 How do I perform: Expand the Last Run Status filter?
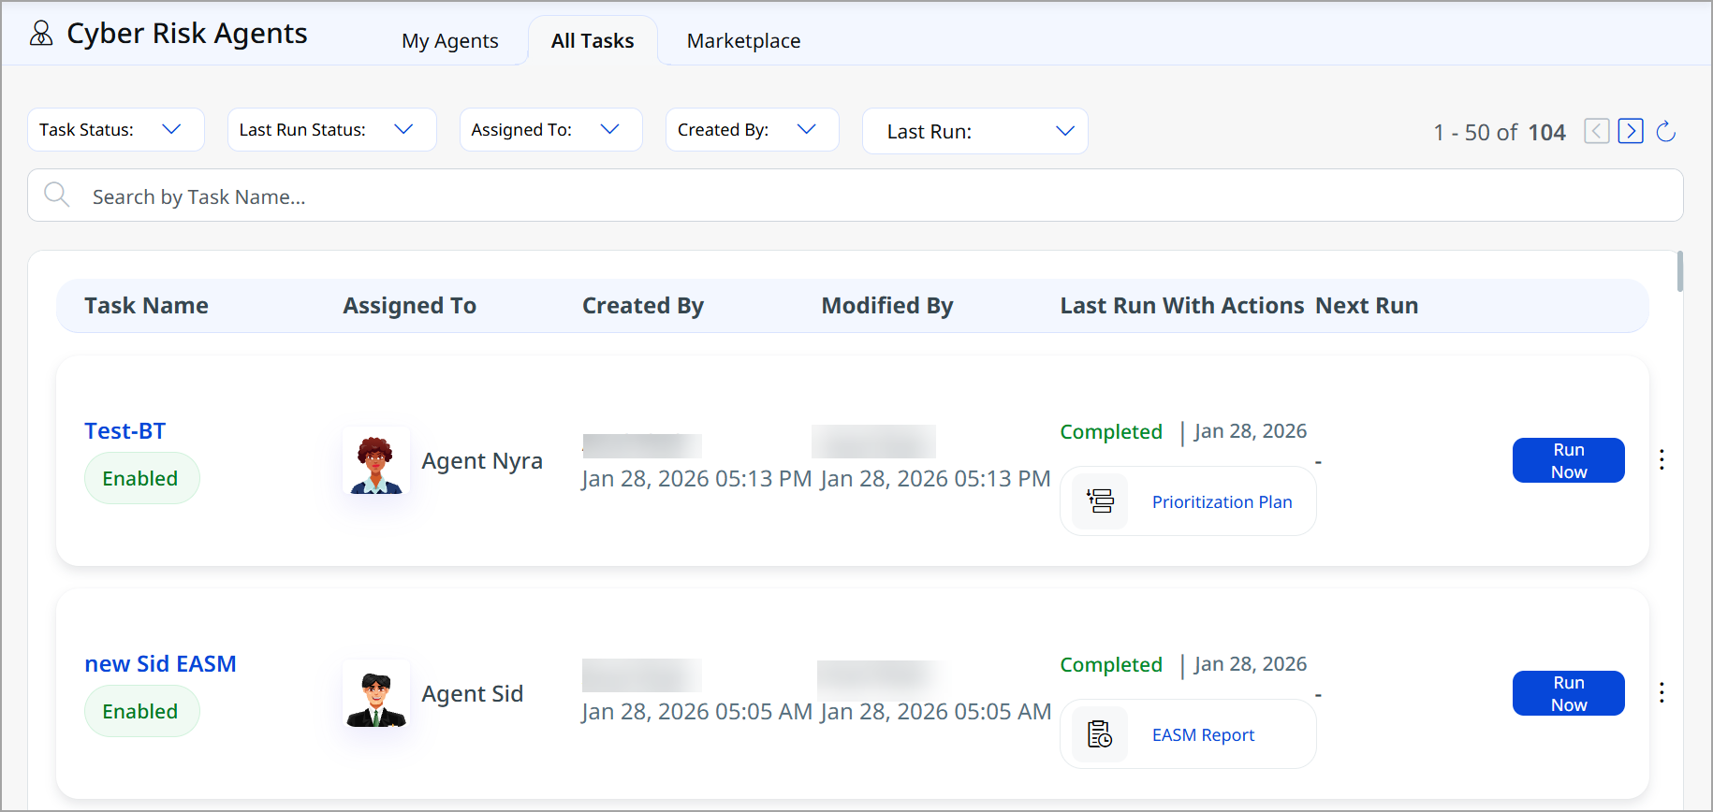tap(332, 130)
